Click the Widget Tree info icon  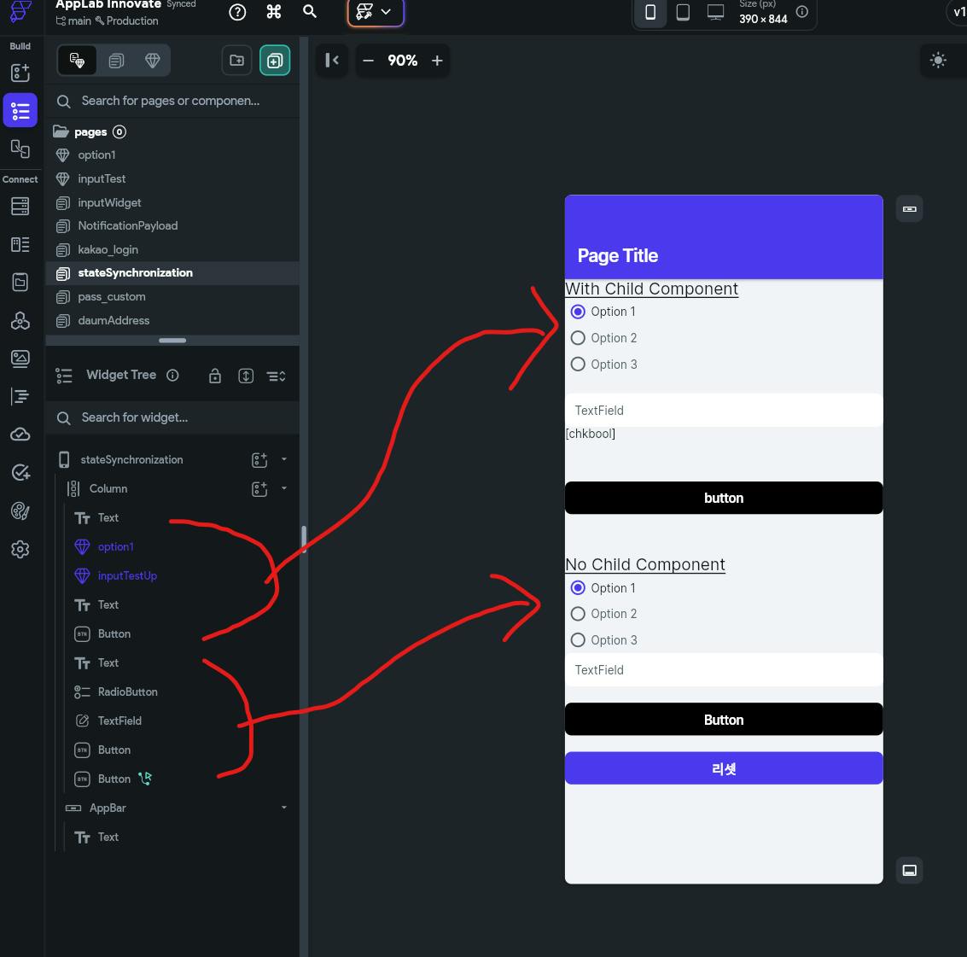click(172, 375)
